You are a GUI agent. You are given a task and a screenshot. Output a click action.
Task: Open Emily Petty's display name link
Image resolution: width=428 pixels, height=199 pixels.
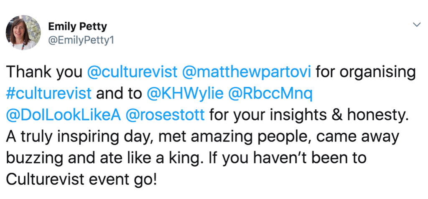[77, 27]
